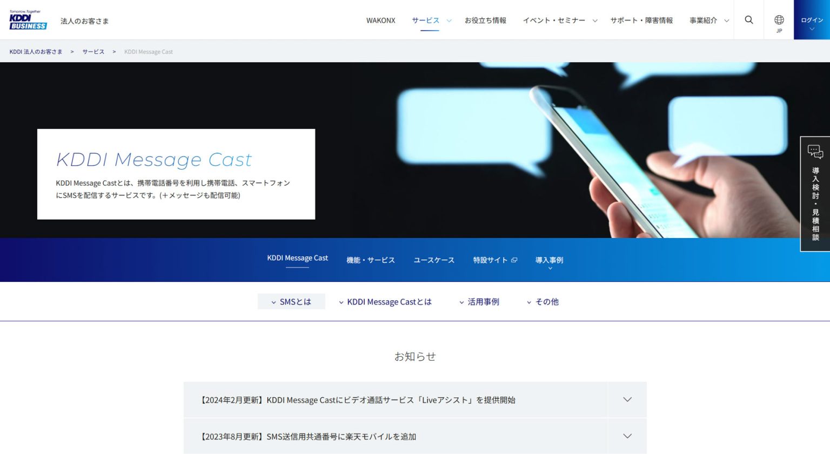Expand the Liveアシスト news accordion
The height and width of the screenshot is (454, 830).
pos(627,399)
